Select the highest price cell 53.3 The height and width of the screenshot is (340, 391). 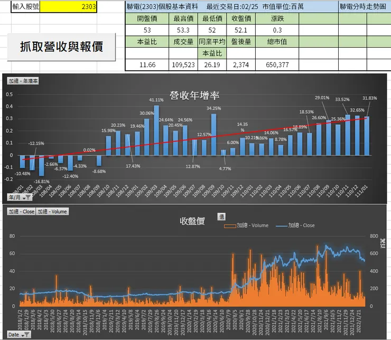[183, 30]
